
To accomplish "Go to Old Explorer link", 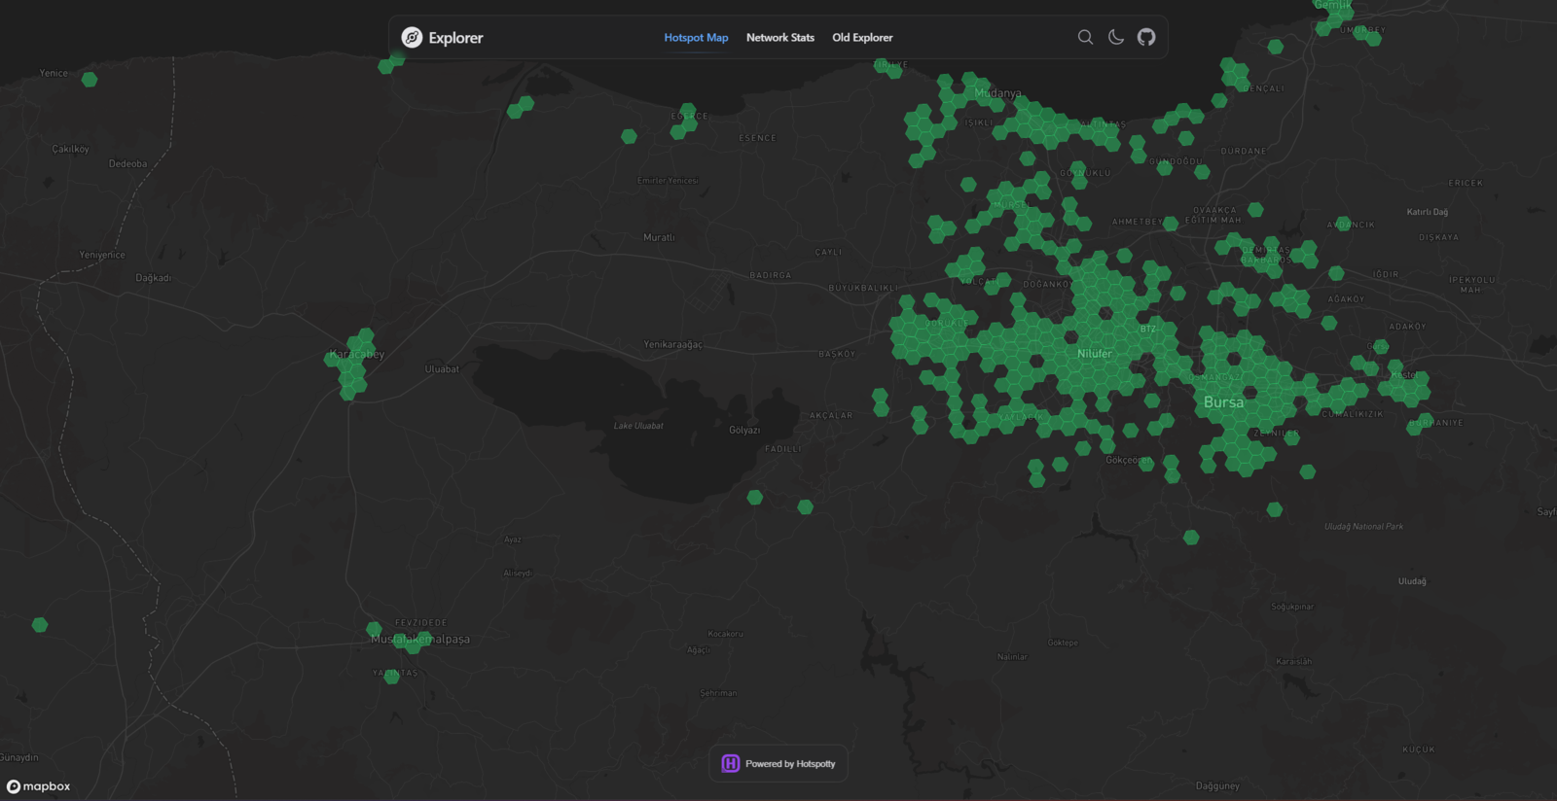I will pyautogui.click(x=862, y=37).
